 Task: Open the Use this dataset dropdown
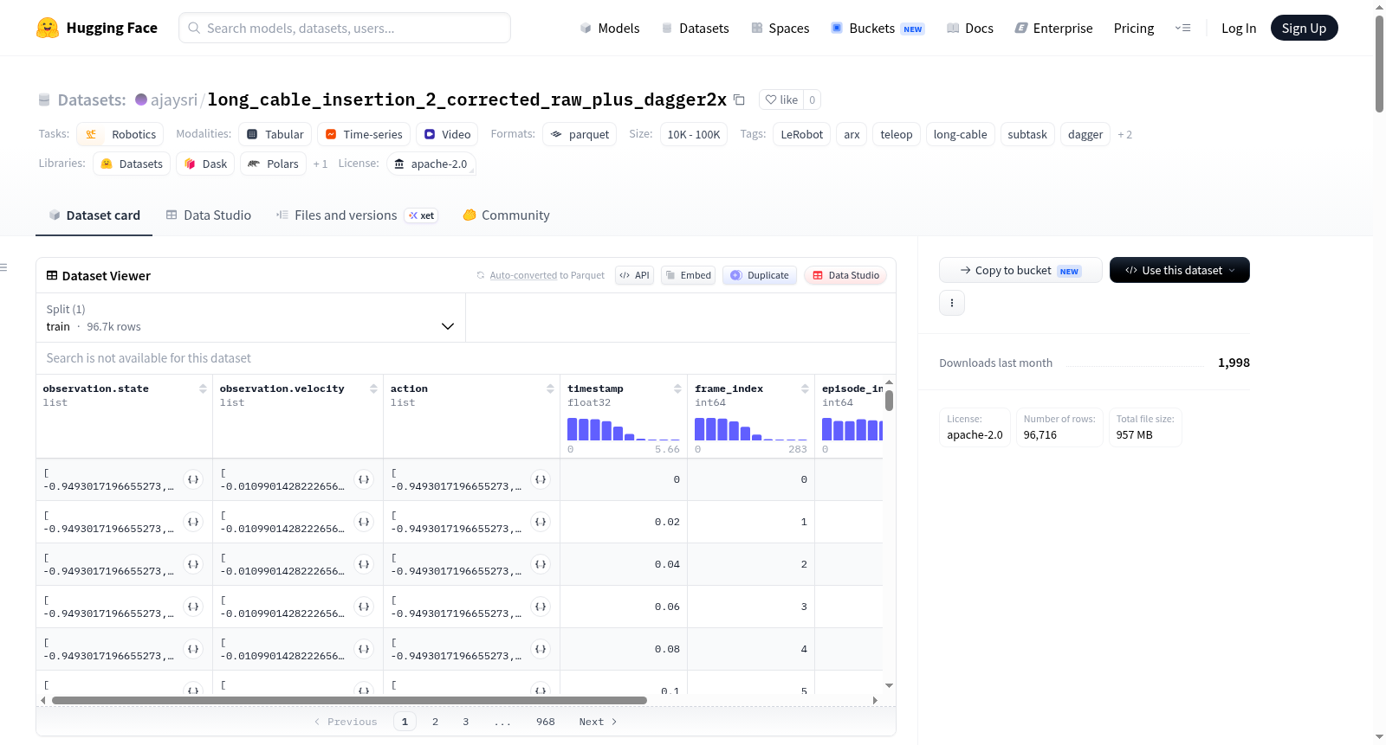coord(1179,270)
